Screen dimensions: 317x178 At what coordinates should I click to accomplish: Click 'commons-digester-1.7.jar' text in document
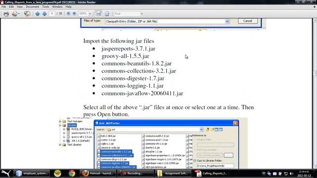[133, 79]
